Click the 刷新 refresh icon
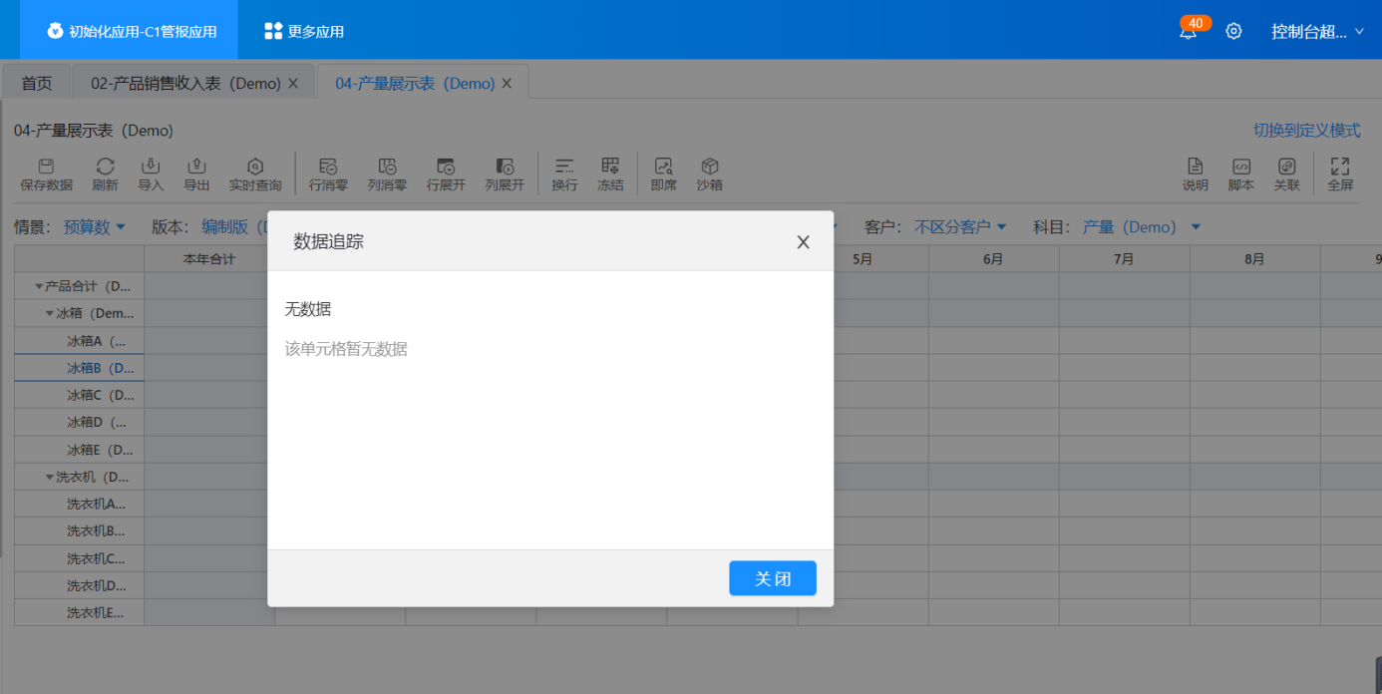Viewport: 1382px width, 694px height. [105, 168]
